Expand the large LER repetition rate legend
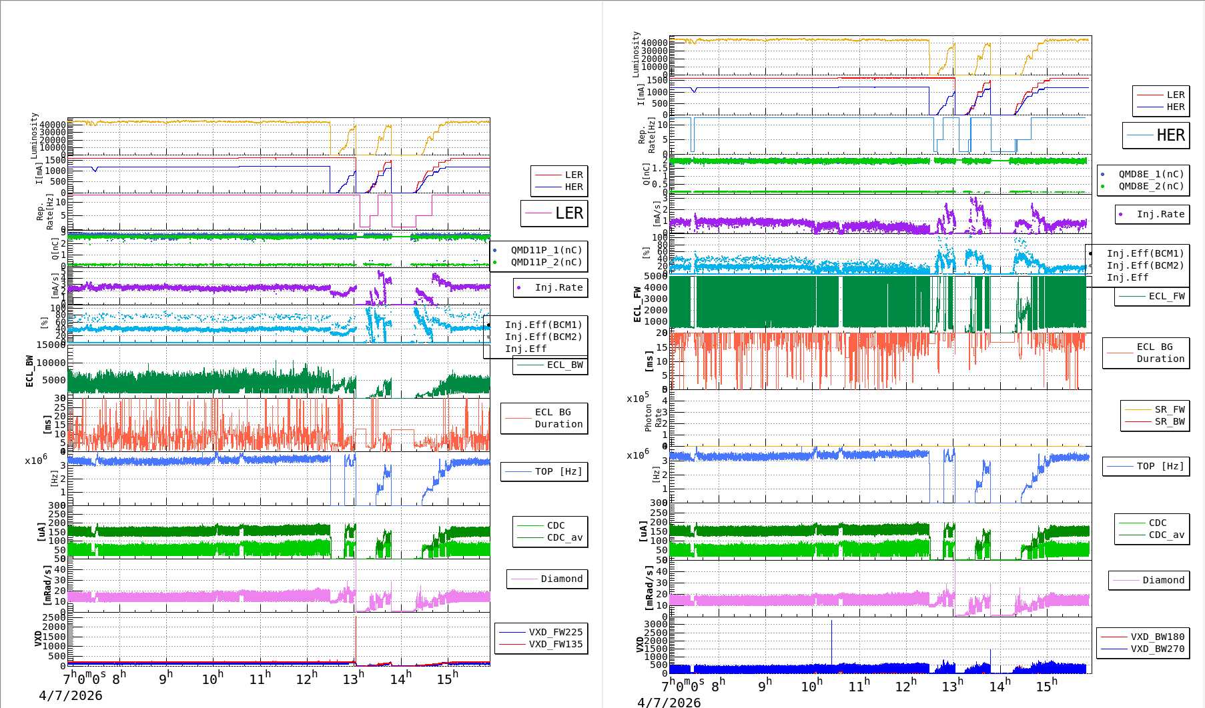 click(554, 213)
